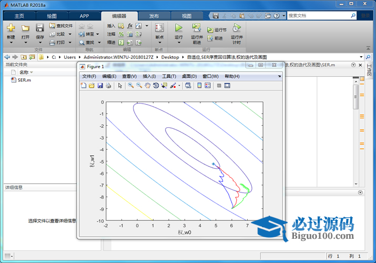Switch to the 发布 (Publish) tab
This screenshot has height=263, width=376.
tap(154, 16)
